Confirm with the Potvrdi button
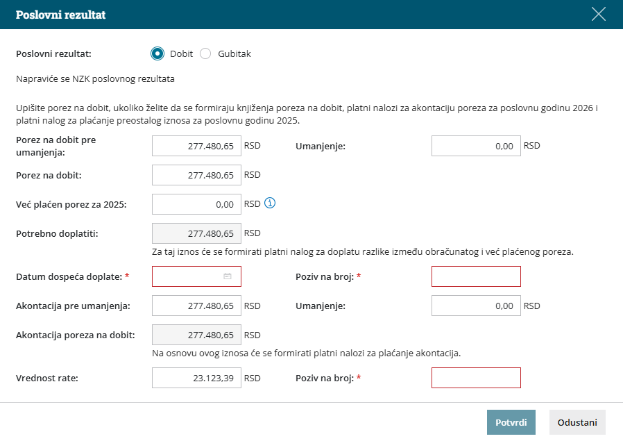The image size is (623, 441). 511,422
